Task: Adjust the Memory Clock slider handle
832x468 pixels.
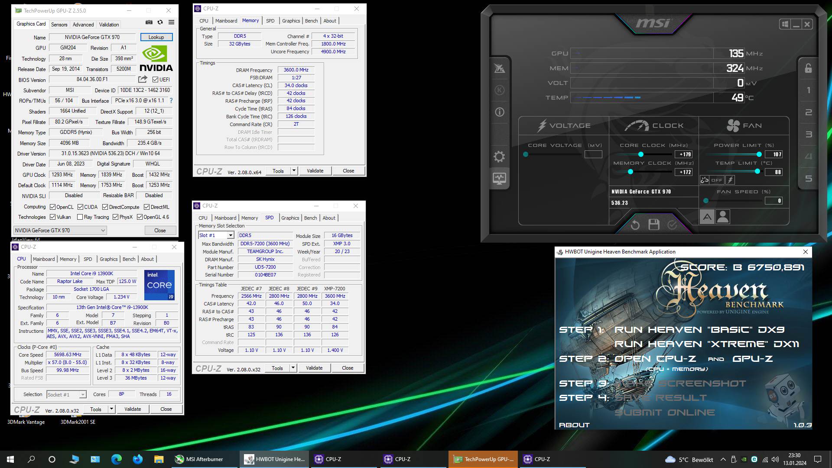Action: [x=630, y=172]
